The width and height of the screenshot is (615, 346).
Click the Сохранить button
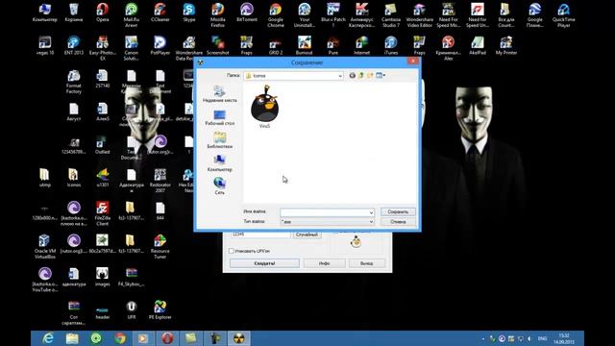point(398,211)
